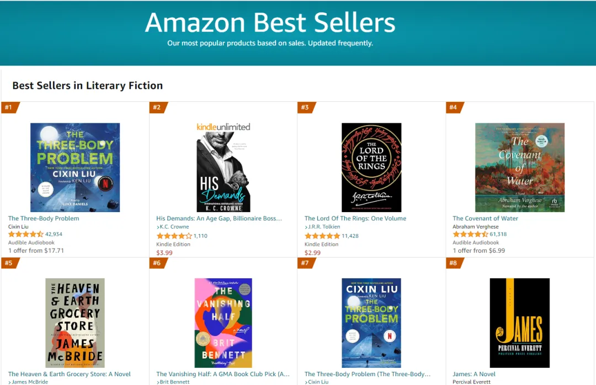Open The Covenant of Water title link
The image size is (596, 385).
click(485, 219)
